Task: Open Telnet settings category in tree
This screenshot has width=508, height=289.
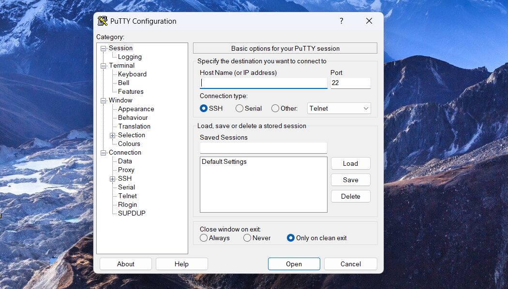Action: tap(127, 196)
